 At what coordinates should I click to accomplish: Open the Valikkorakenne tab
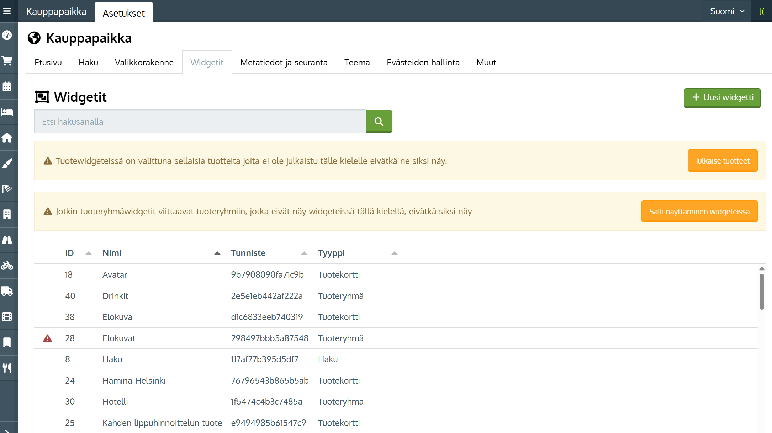[x=144, y=62]
